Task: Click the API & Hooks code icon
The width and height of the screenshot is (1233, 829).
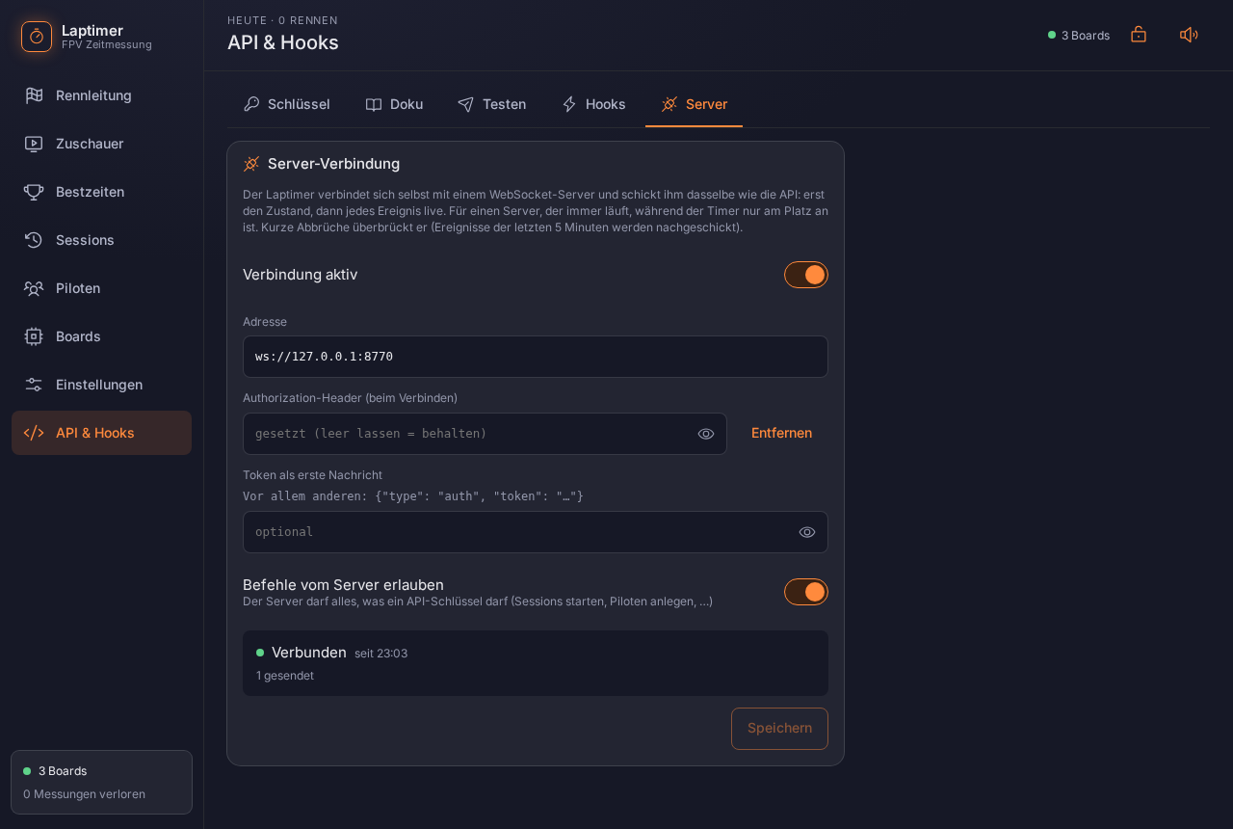Action: coord(34,433)
